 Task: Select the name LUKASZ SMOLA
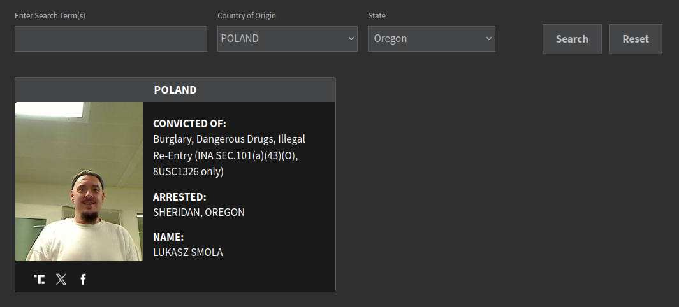click(188, 252)
